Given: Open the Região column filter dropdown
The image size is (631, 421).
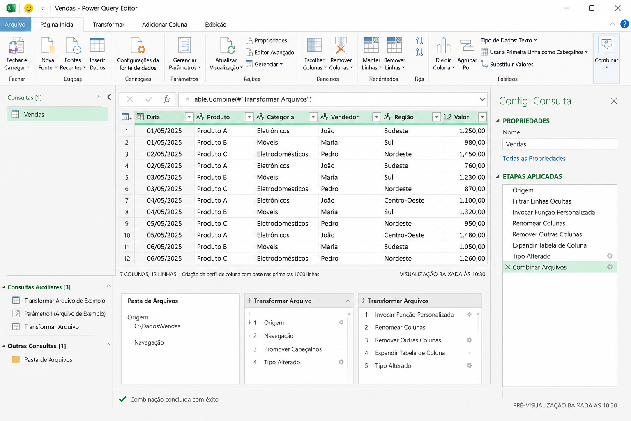Looking at the screenshot, I should [x=436, y=117].
